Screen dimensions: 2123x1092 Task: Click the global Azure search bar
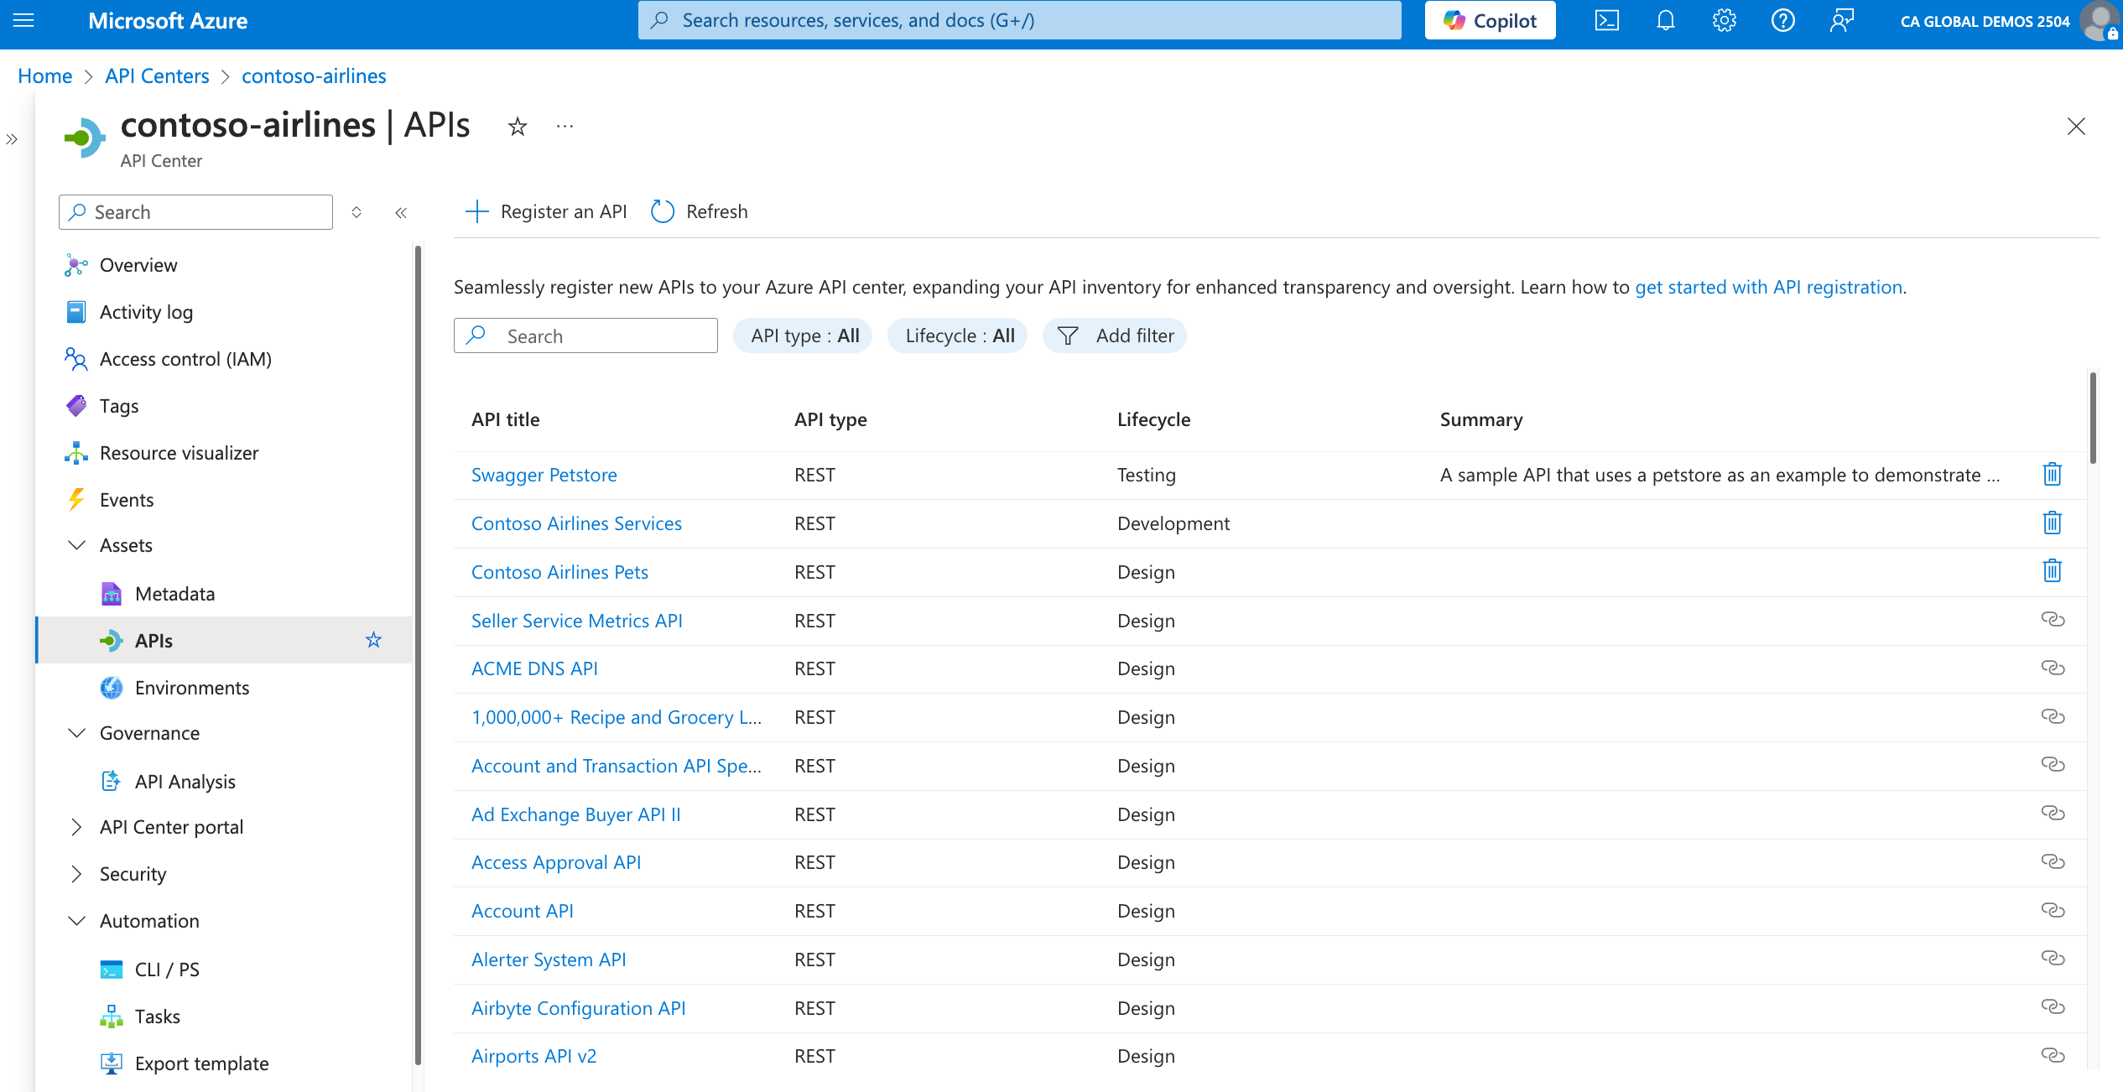coord(1019,20)
